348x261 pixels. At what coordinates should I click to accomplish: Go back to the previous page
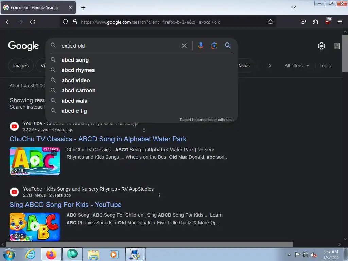point(8,22)
